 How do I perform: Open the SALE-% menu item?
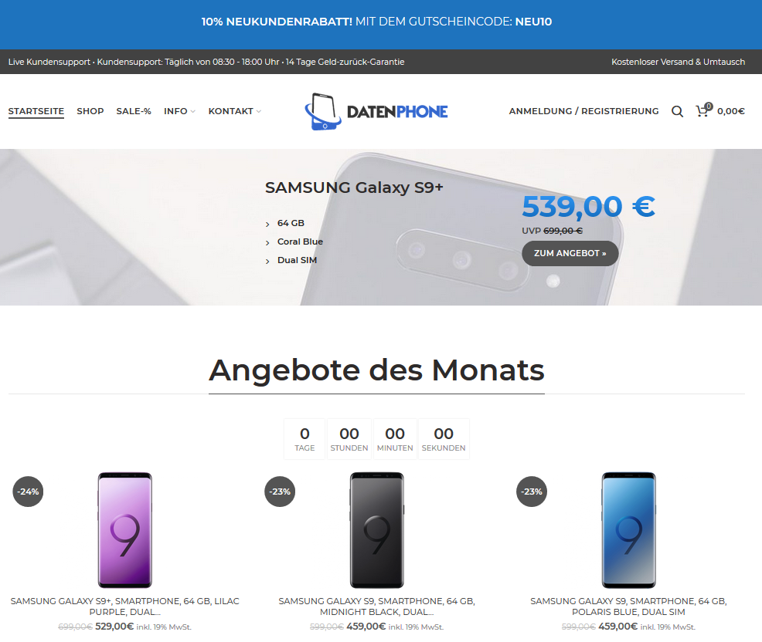pos(134,111)
